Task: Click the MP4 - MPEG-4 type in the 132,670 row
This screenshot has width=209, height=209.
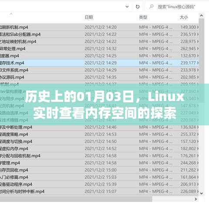Action: (156, 56)
